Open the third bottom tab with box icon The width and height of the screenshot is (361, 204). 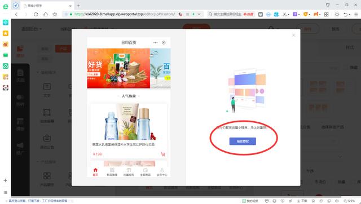pyautogui.click(x=129, y=172)
